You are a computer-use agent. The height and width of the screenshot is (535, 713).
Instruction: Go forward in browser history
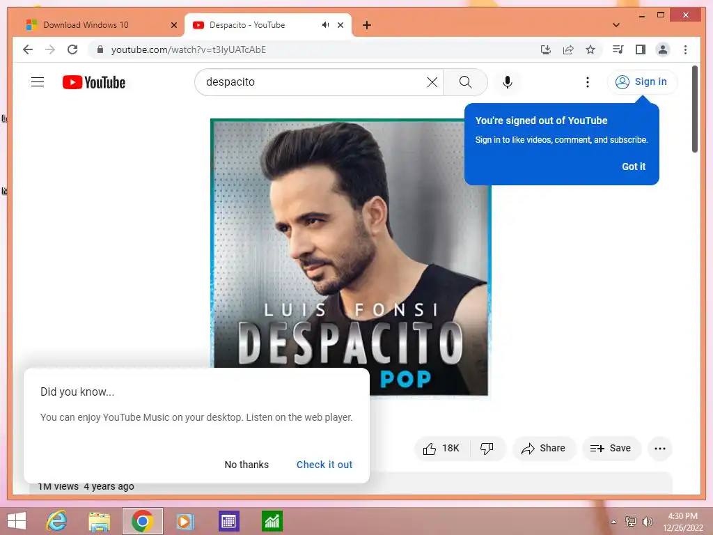tap(50, 49)
